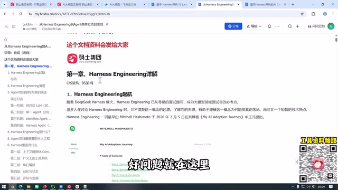Viewport: 338px width, 190px height.
Task: Click the Windows Start button
Action: click(4, 186)
